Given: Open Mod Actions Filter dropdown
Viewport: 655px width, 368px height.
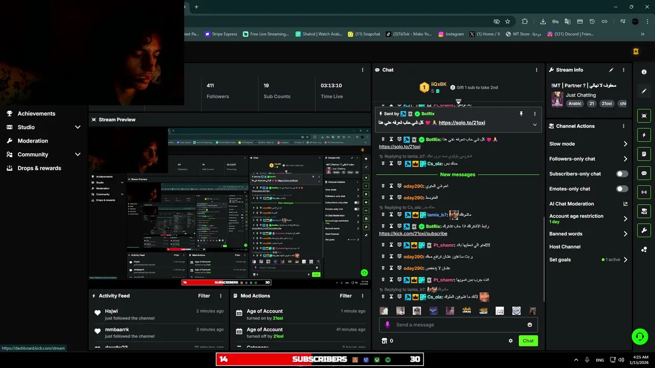Looking at the screenshot, I should [x=346, y=296].
